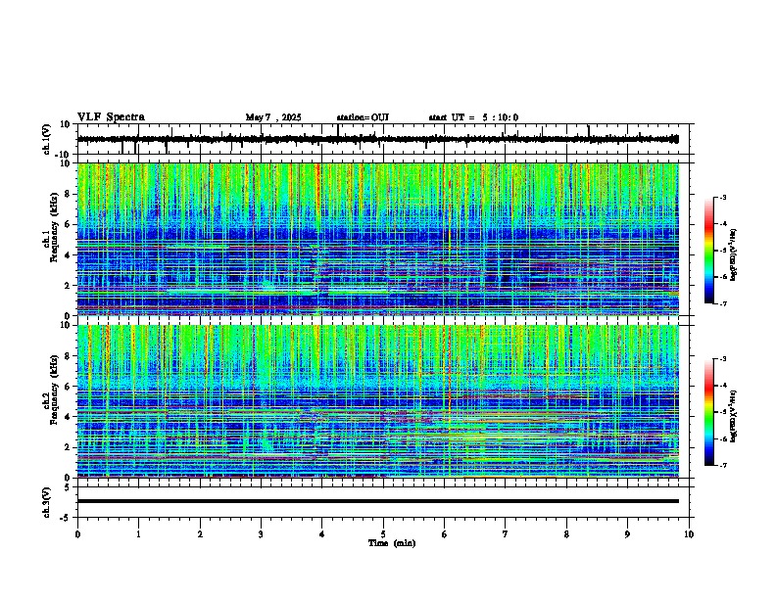The image size is (776, 599).
Task: Click the '9' minute time tick label
Action: tap(627, 534)
